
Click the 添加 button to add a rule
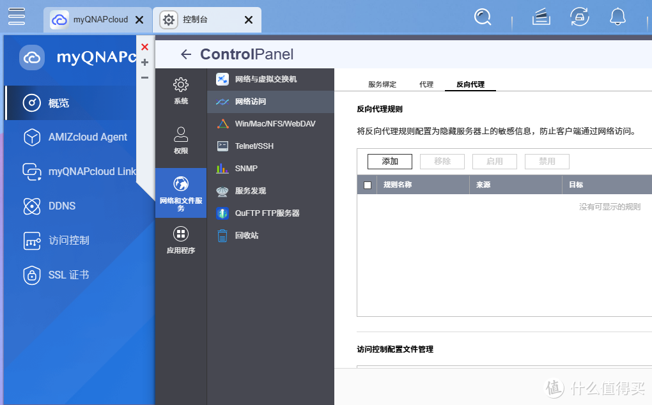(389, 162)
